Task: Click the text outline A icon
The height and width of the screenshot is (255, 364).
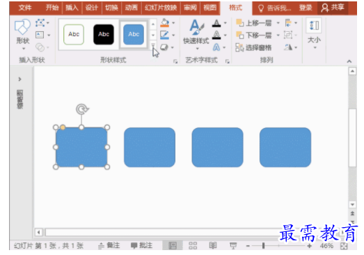Action: (216, 35)
